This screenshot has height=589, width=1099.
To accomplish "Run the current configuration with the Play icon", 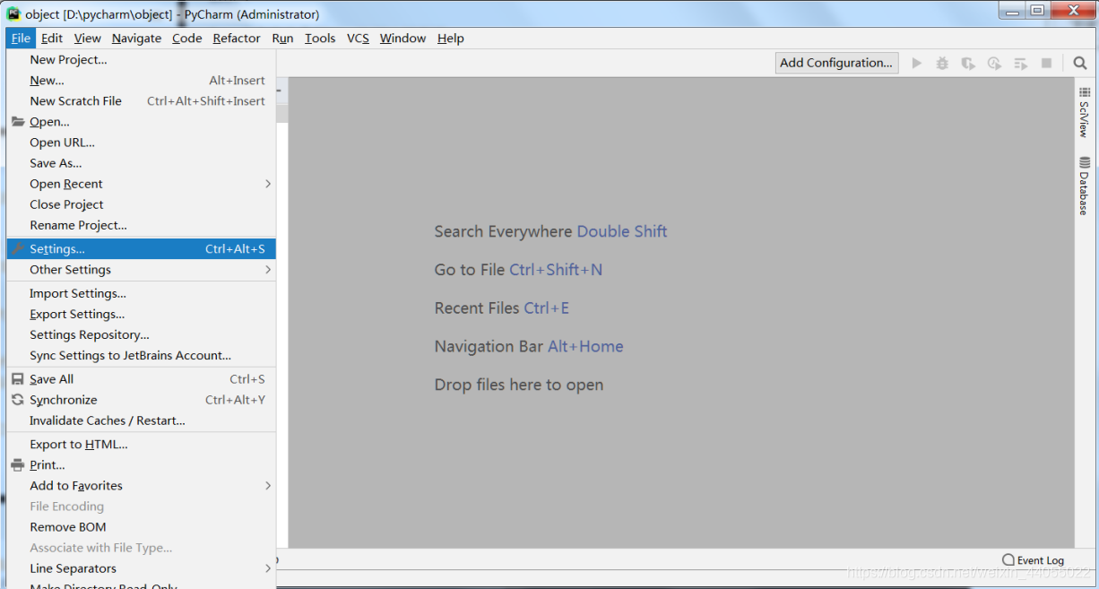I will coord(916,63).
